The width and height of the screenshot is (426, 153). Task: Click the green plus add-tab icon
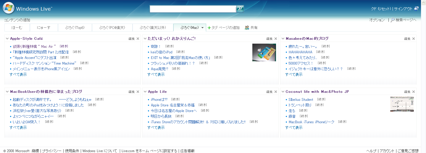coord(209,28)
